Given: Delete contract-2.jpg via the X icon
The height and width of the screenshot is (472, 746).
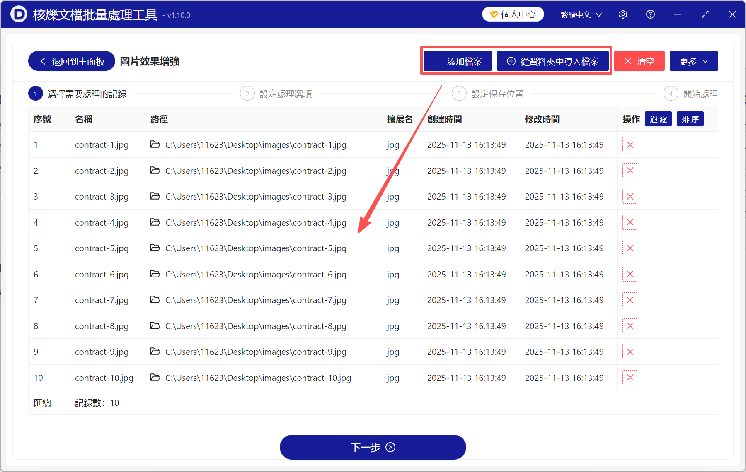Looking at the screenshot, I should coord(630,170).
